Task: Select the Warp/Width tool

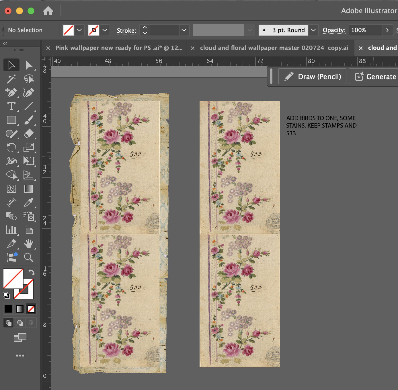Action: click(11, 161)
